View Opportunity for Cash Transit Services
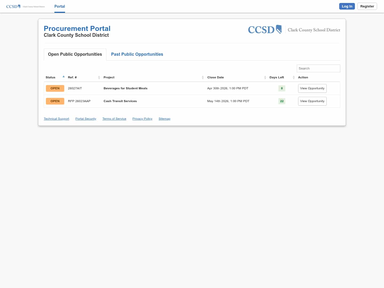This screenshot has height=288, width=384. (x=312, y=101)
